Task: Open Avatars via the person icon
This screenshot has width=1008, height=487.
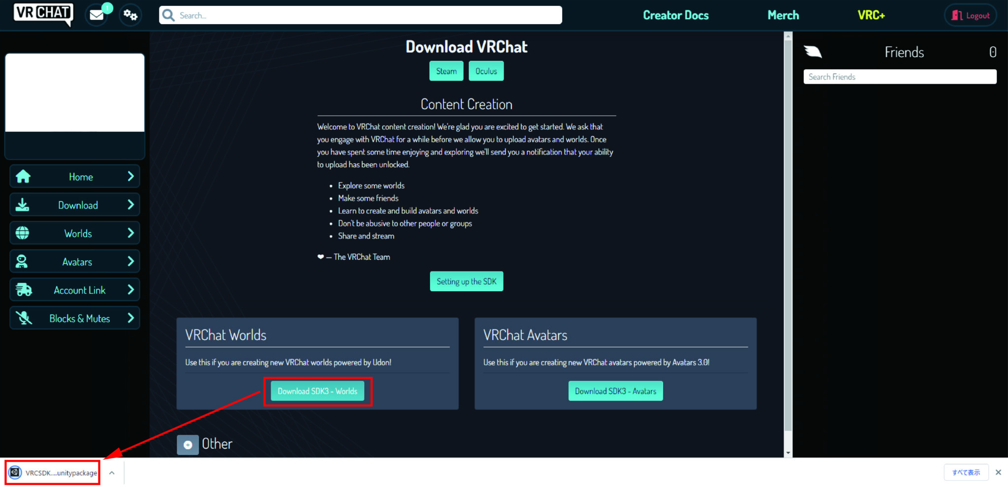Action: coord(23,261)
